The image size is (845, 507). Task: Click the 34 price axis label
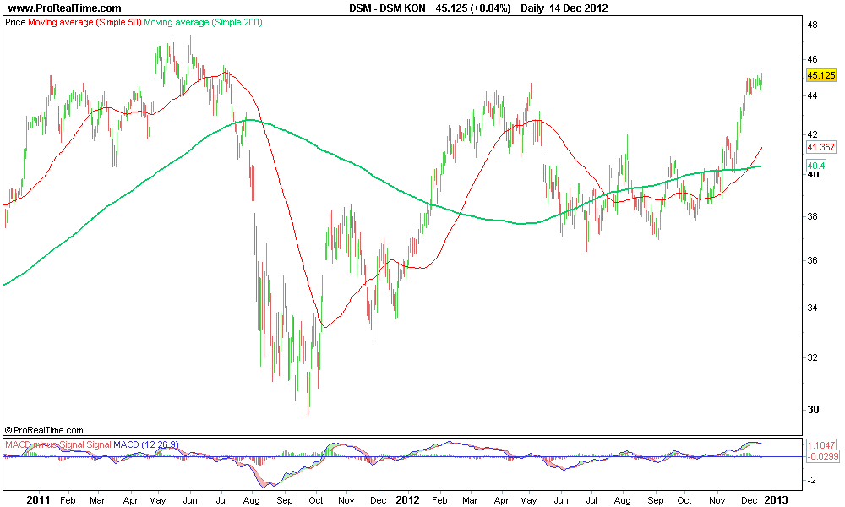pos(813,308)
